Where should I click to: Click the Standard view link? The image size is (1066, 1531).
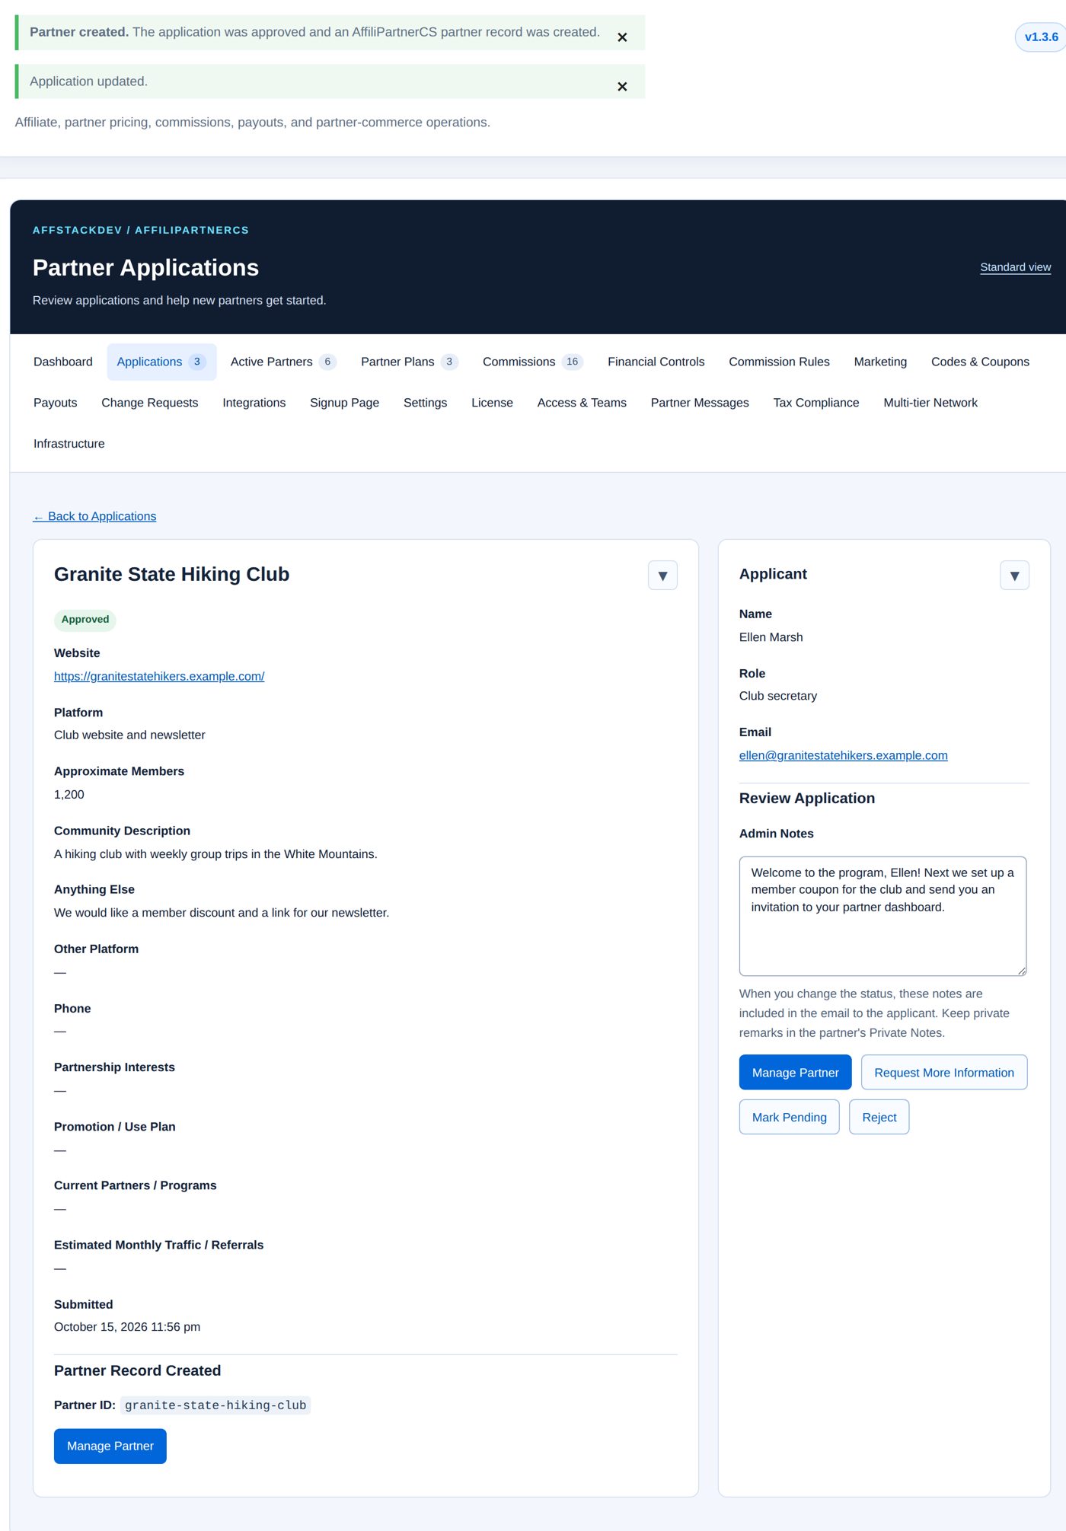[1015, 267]
